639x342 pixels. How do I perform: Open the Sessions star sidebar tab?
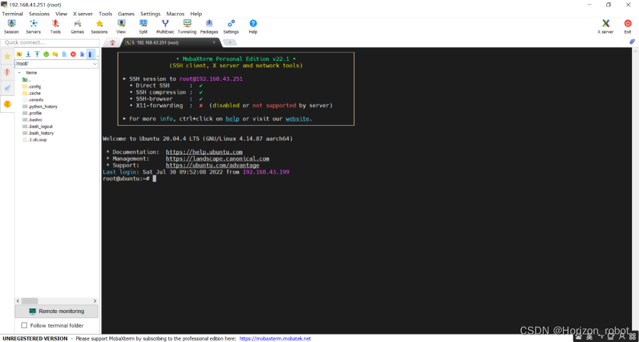pyautogui.click(x=7, y=57)
